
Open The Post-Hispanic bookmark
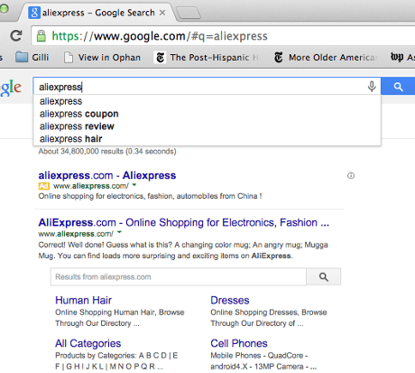tap(207, 57)
